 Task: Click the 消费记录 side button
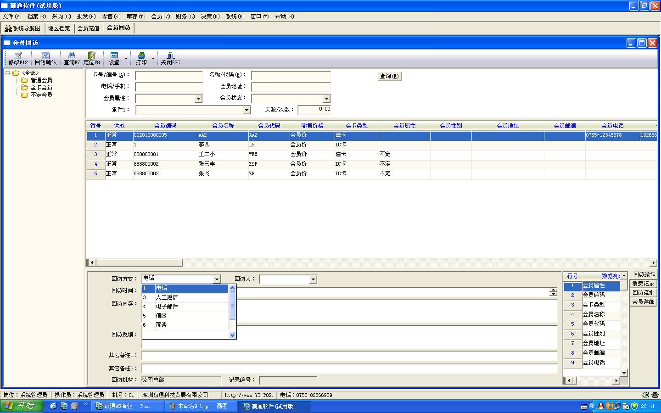(643, 284)
